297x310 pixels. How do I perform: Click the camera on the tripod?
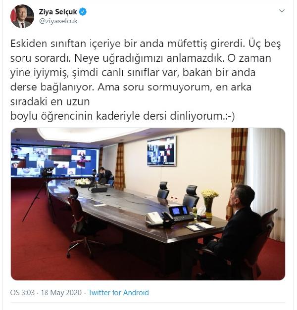tap(47, 172)
